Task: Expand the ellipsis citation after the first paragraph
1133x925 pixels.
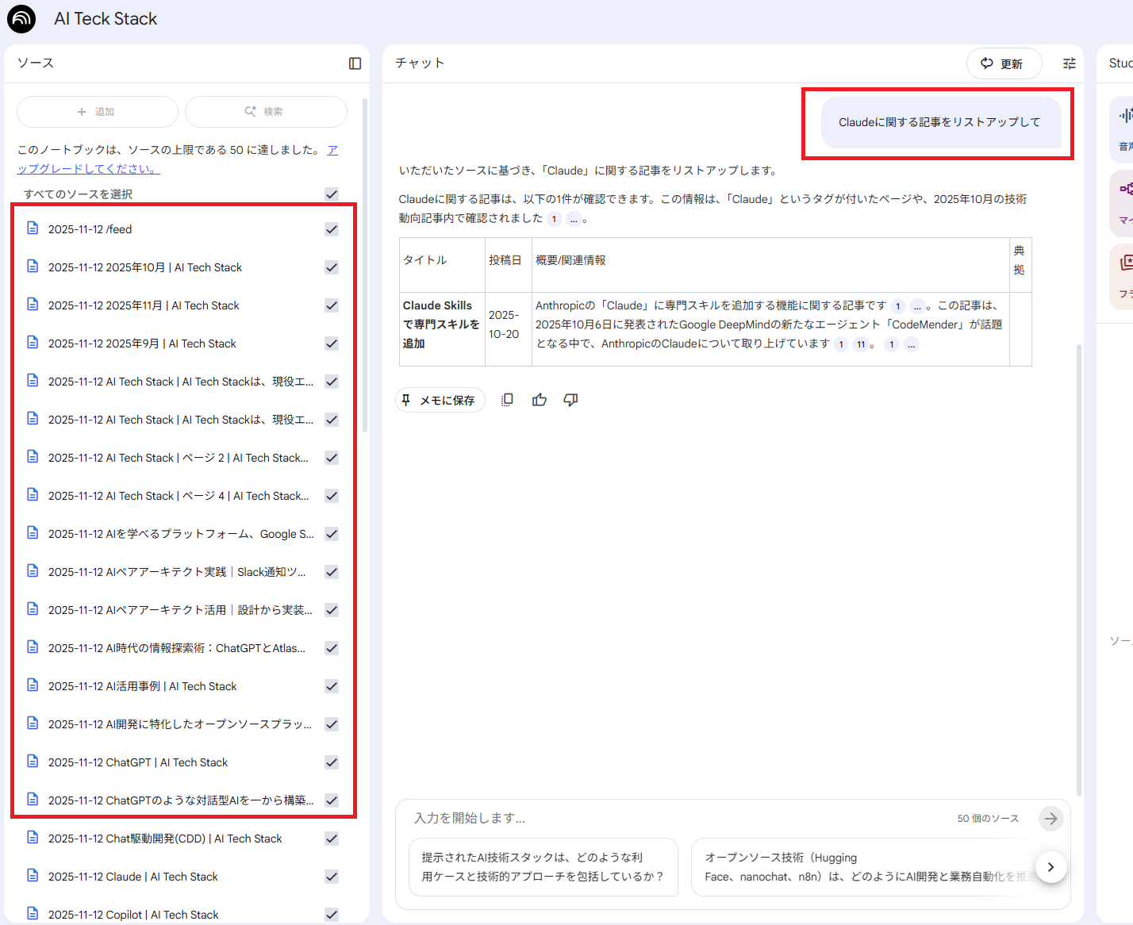Action: [574, 219]
